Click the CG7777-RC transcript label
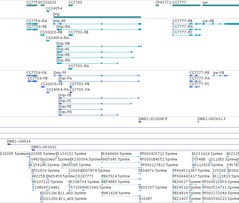This screenshot has height=203, width=239. 183,32
